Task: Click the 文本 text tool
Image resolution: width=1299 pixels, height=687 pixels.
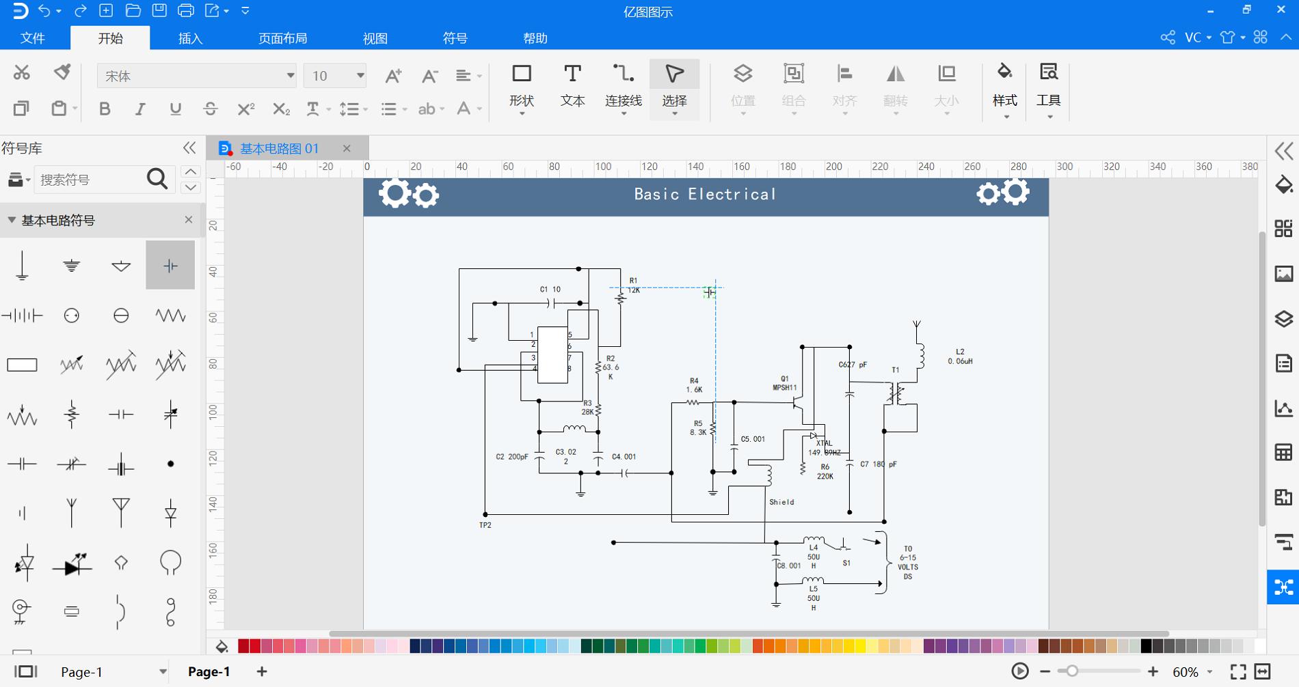Action: click(572, 86)
